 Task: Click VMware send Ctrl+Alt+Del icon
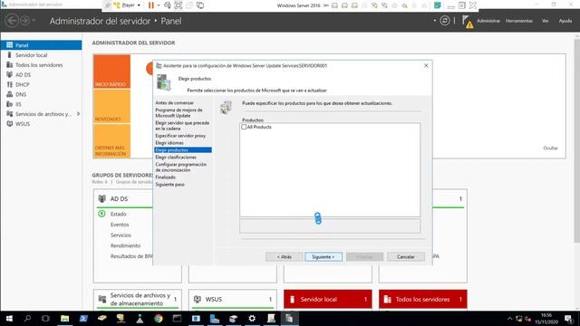pyautogui.click(x=167, y=5)
